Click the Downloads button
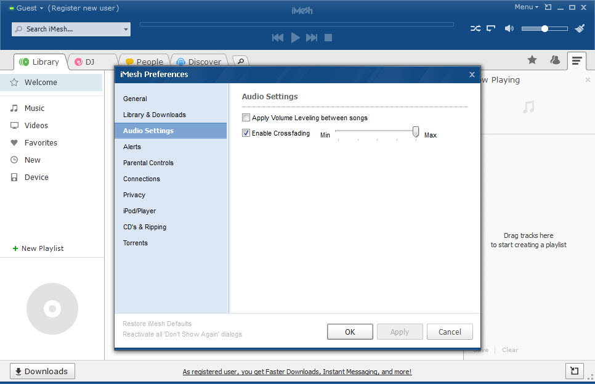Image resolution: width=595 pixels, height=384 pixels. (x=42, y=371)
